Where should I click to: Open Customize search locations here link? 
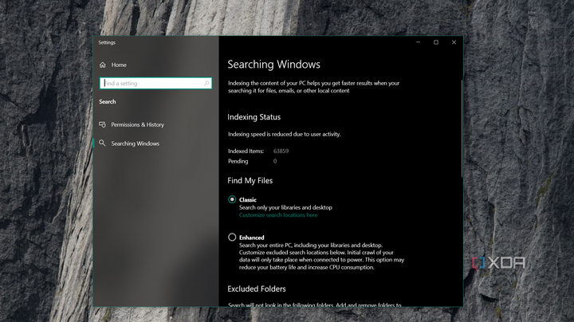tap(277, 215)
